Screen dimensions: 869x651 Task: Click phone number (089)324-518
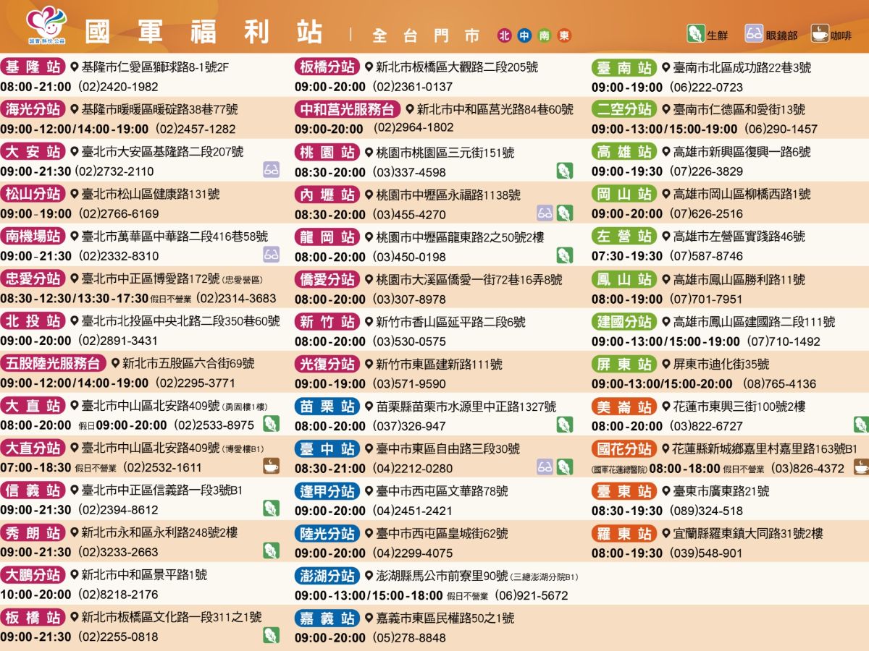pos(706,511)
